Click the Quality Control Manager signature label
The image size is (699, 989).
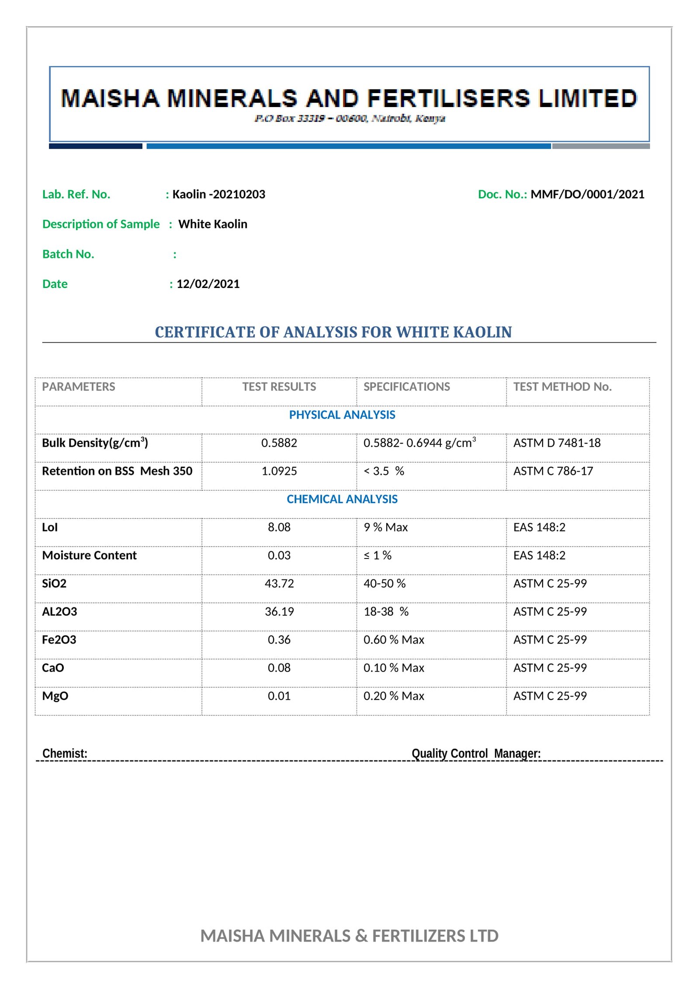(476, 753)
